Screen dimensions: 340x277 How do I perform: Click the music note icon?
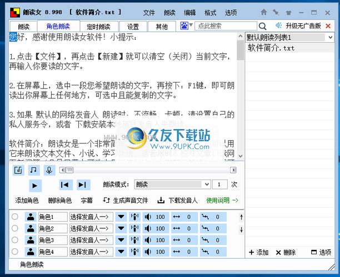34,170
